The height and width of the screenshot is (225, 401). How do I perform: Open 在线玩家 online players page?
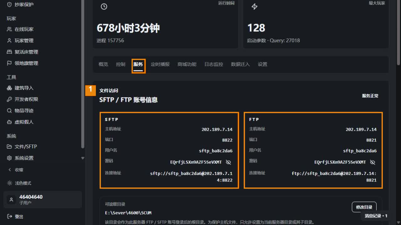pyautogui.click(x=20, y=29)
